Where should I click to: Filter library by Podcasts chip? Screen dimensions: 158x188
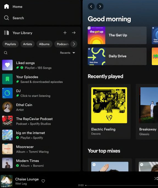click(x=62, y=44)
